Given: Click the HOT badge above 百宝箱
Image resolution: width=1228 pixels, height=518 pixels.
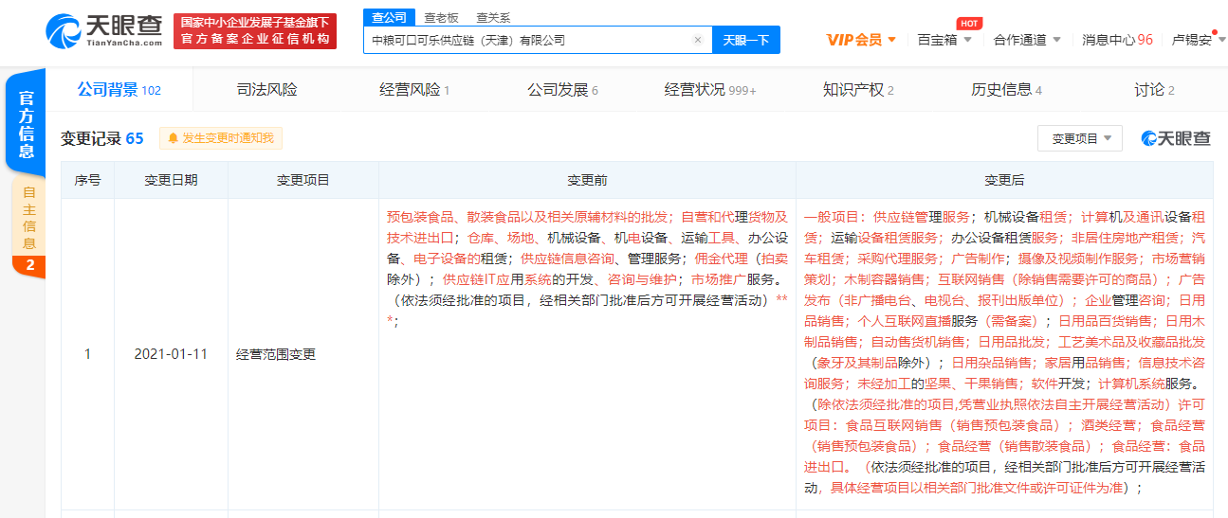Looking at the screenshot, I should (968, 23).
